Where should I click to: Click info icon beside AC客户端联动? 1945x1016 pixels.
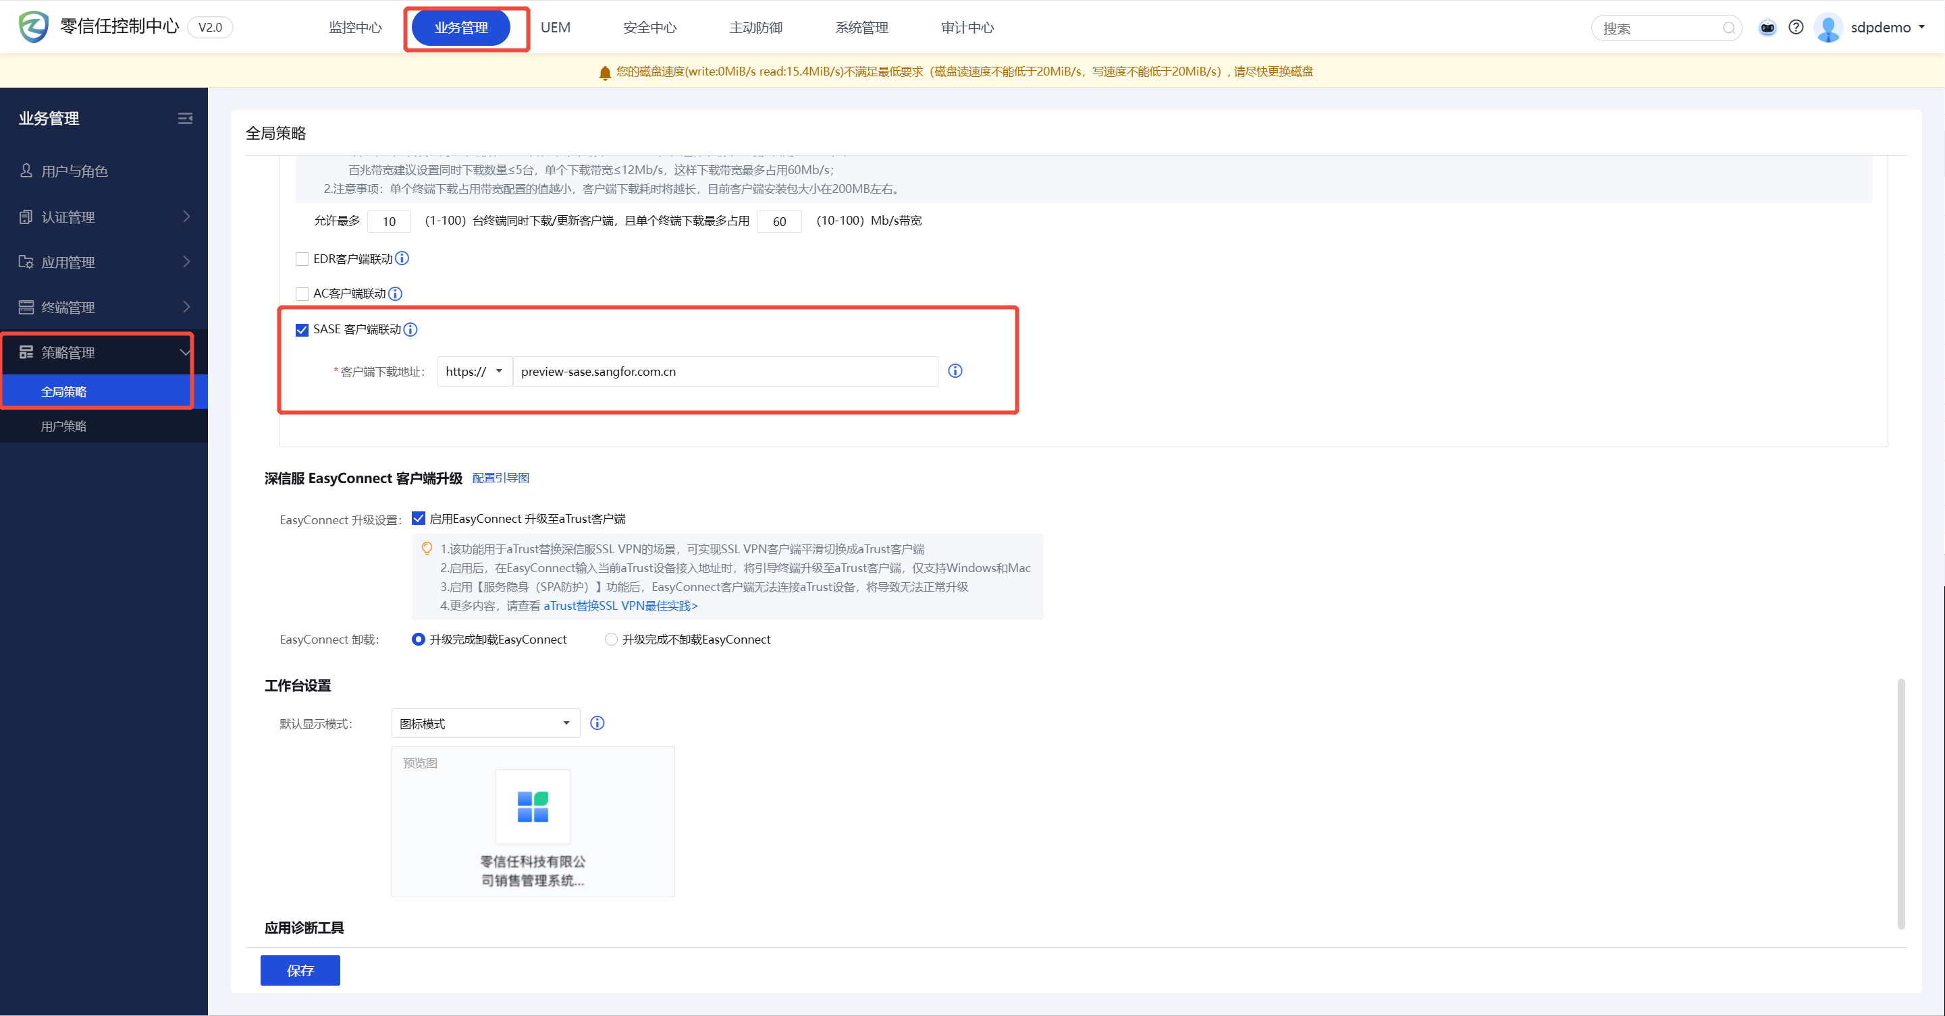coord(395,293)
